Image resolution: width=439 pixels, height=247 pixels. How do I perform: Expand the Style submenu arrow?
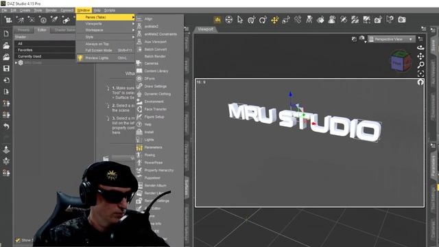[x=133, y=37]
